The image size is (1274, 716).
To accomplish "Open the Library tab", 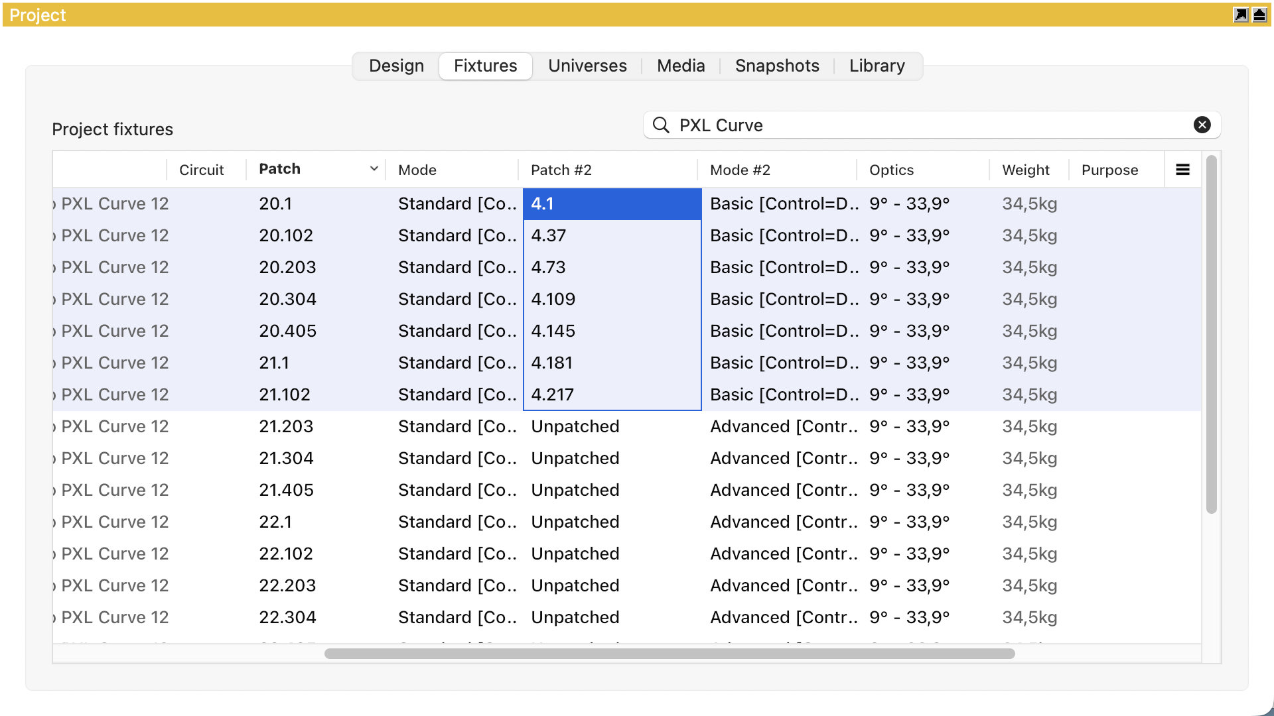I will coord(877,66).
